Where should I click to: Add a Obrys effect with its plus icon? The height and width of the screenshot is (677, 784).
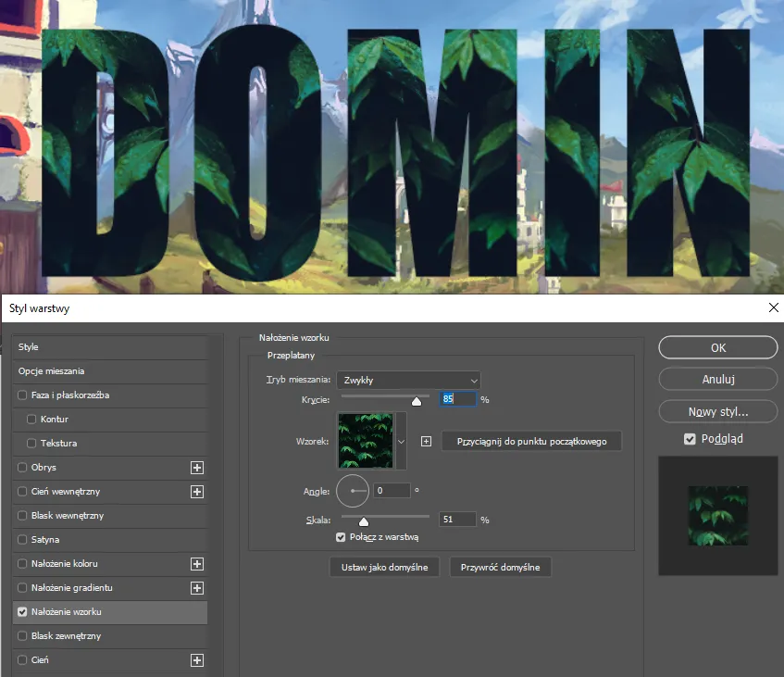click(196, 468)
